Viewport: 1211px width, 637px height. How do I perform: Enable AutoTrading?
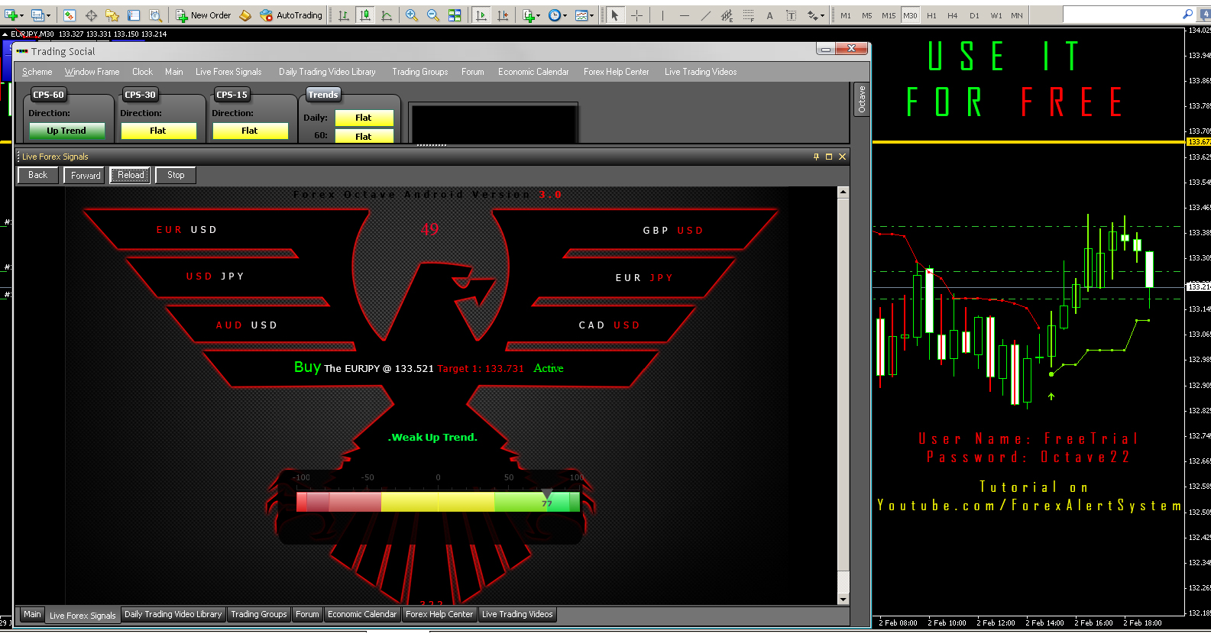point(291,15)
